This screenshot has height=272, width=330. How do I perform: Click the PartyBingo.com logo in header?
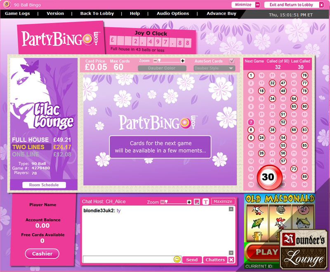click(61, 38)
